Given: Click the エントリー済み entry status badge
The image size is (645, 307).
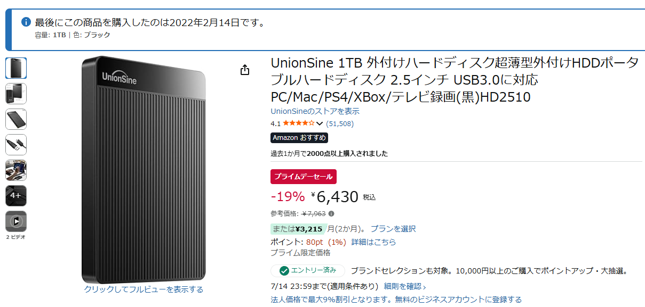Looking at the screenshot, I should (308, 270).
